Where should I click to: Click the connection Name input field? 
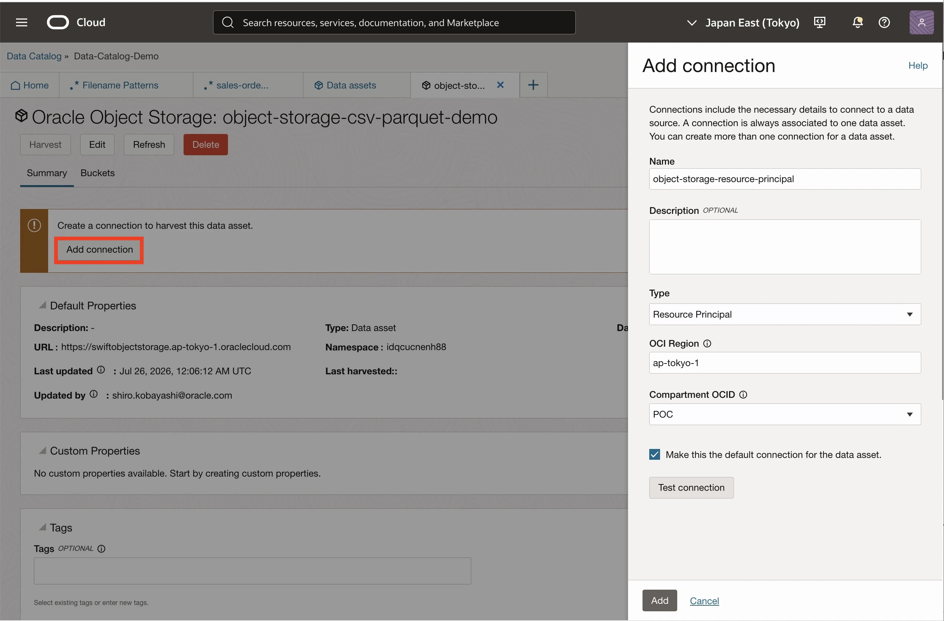(785, 179)
